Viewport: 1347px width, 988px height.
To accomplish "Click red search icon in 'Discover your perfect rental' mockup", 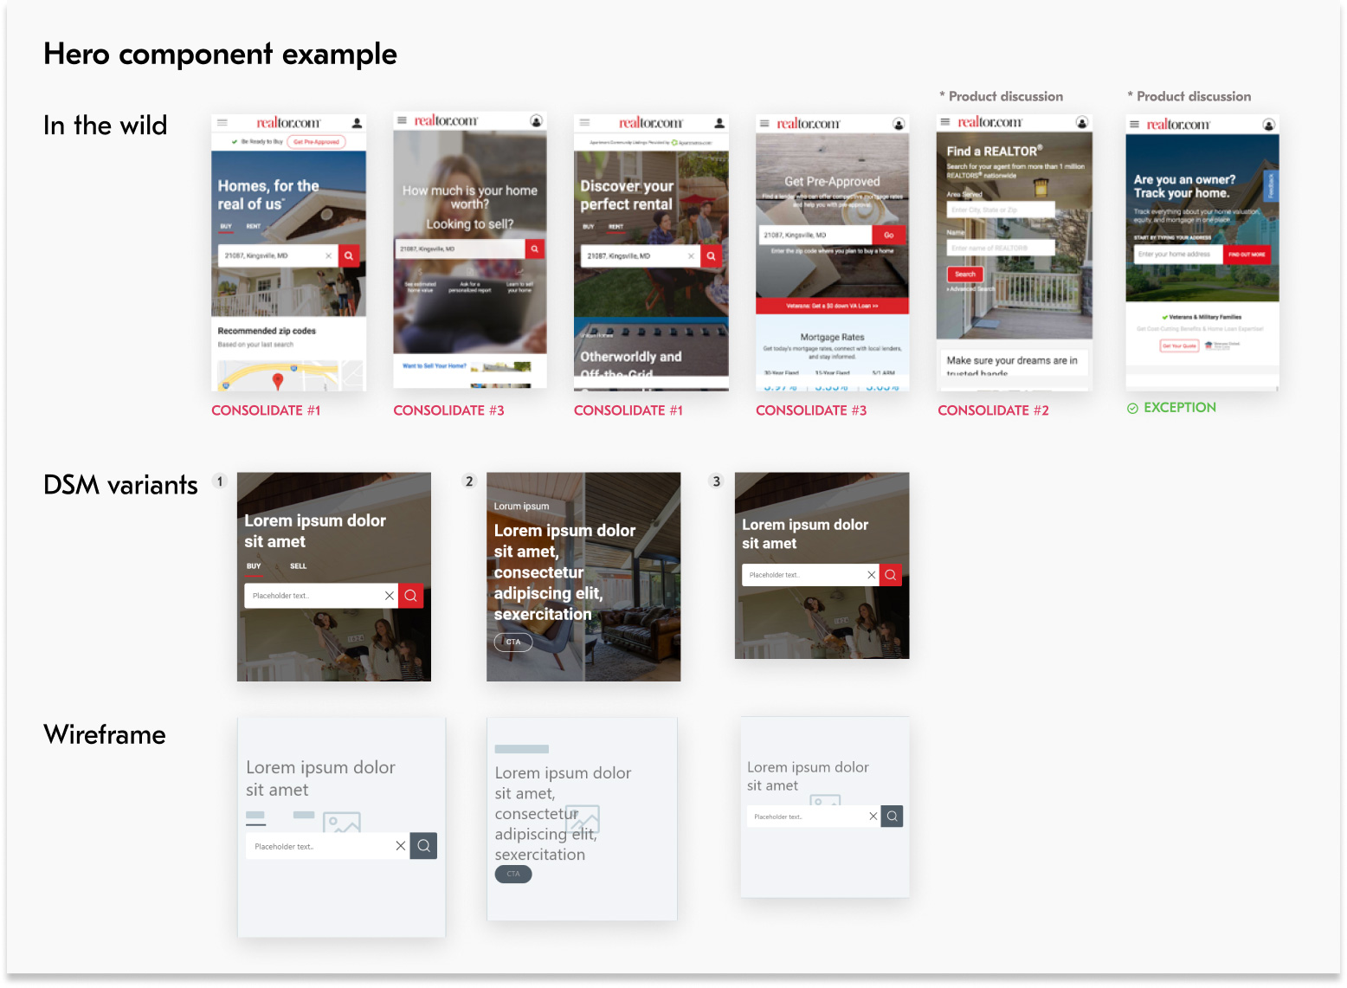I will 711,256.
